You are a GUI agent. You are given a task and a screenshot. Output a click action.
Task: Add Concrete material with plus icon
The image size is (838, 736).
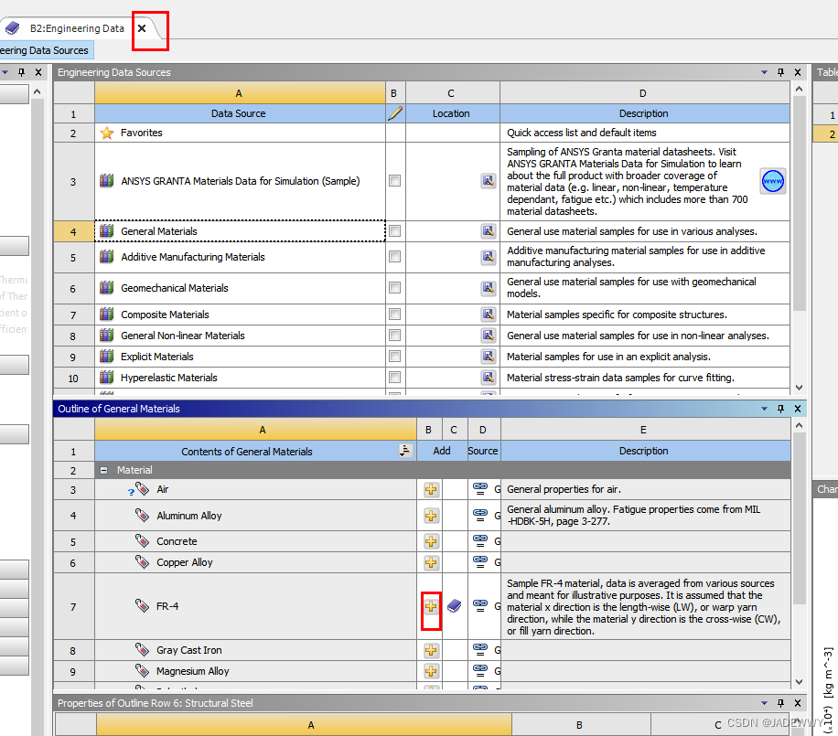click(431, 541)
